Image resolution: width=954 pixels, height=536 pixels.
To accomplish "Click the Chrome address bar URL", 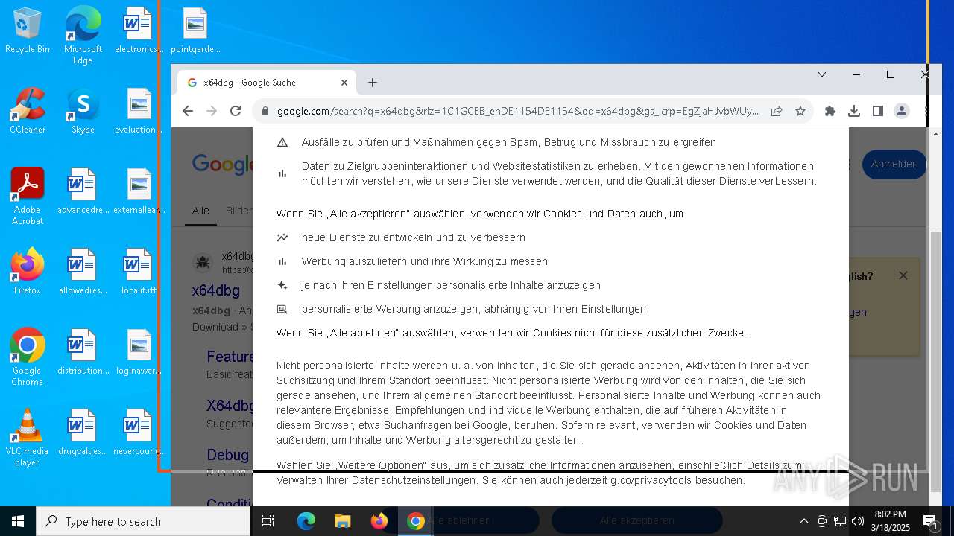I will point(518,111).
